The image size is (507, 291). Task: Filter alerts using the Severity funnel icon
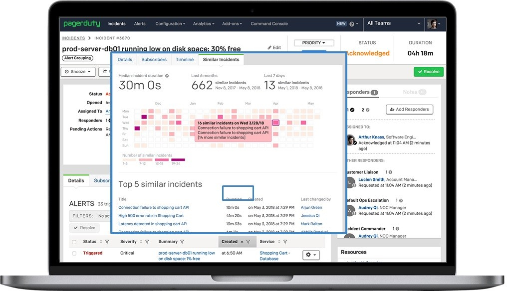[x=147, y=242]
